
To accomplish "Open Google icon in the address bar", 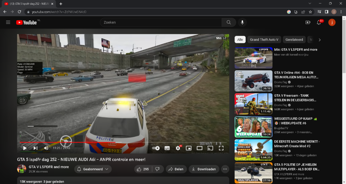I will click(x=289, y=12).
